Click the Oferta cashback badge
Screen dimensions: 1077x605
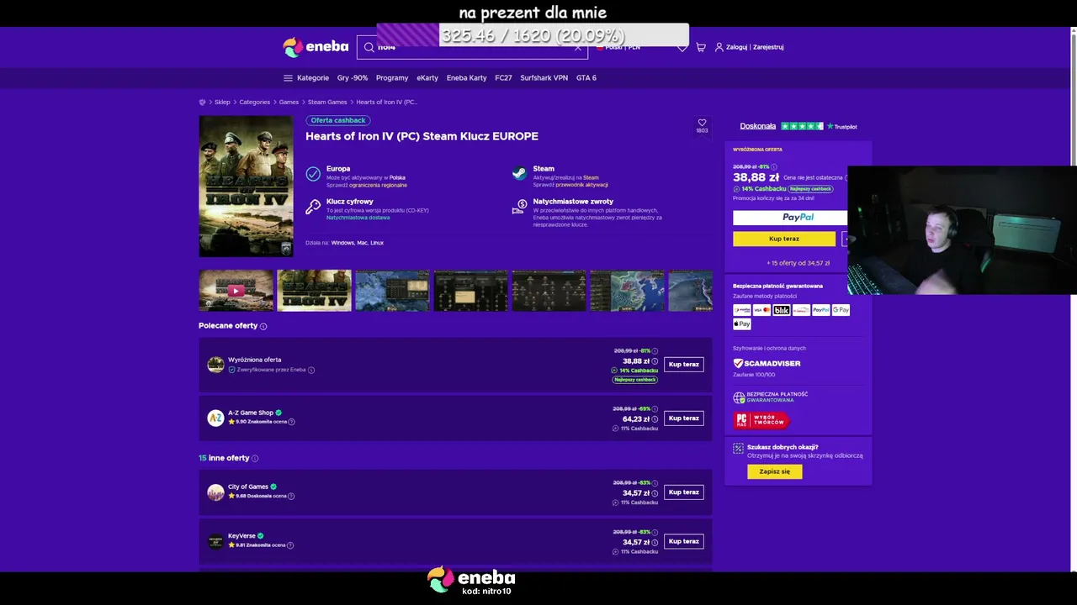click(x=338, y=120)
